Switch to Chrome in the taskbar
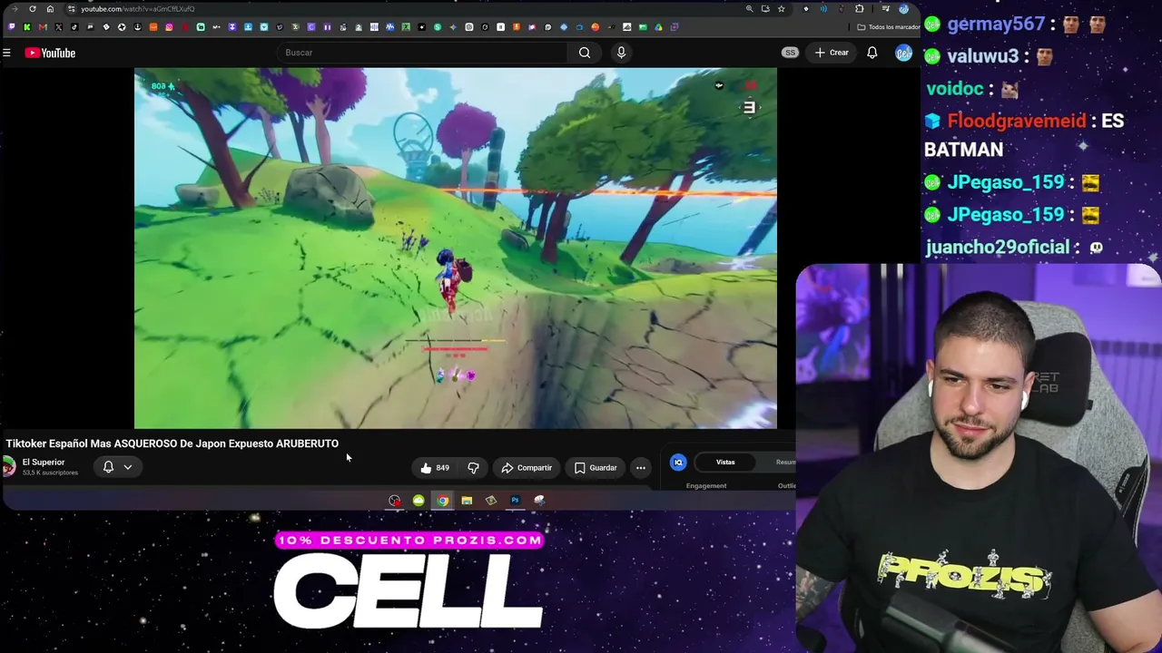1162x653 pixels. (x=442, y=501)
